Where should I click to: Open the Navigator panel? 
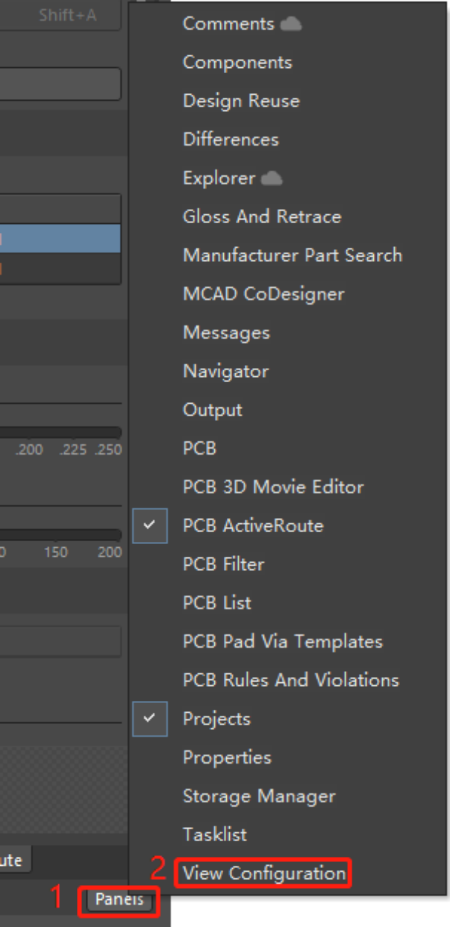pos(226,371)
